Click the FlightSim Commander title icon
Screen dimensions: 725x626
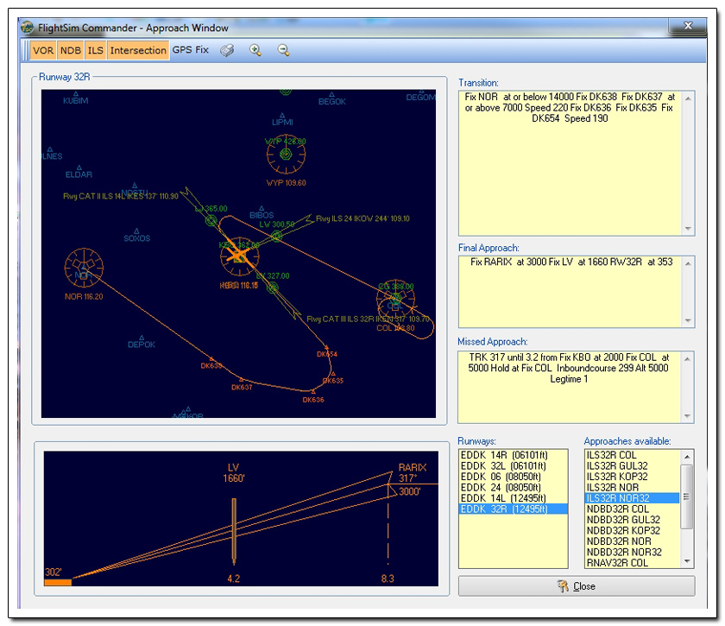[x=28, y=28]
